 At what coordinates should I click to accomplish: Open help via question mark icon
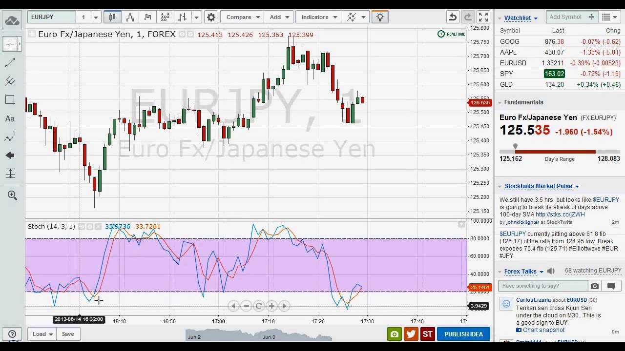tap(12, 334)
